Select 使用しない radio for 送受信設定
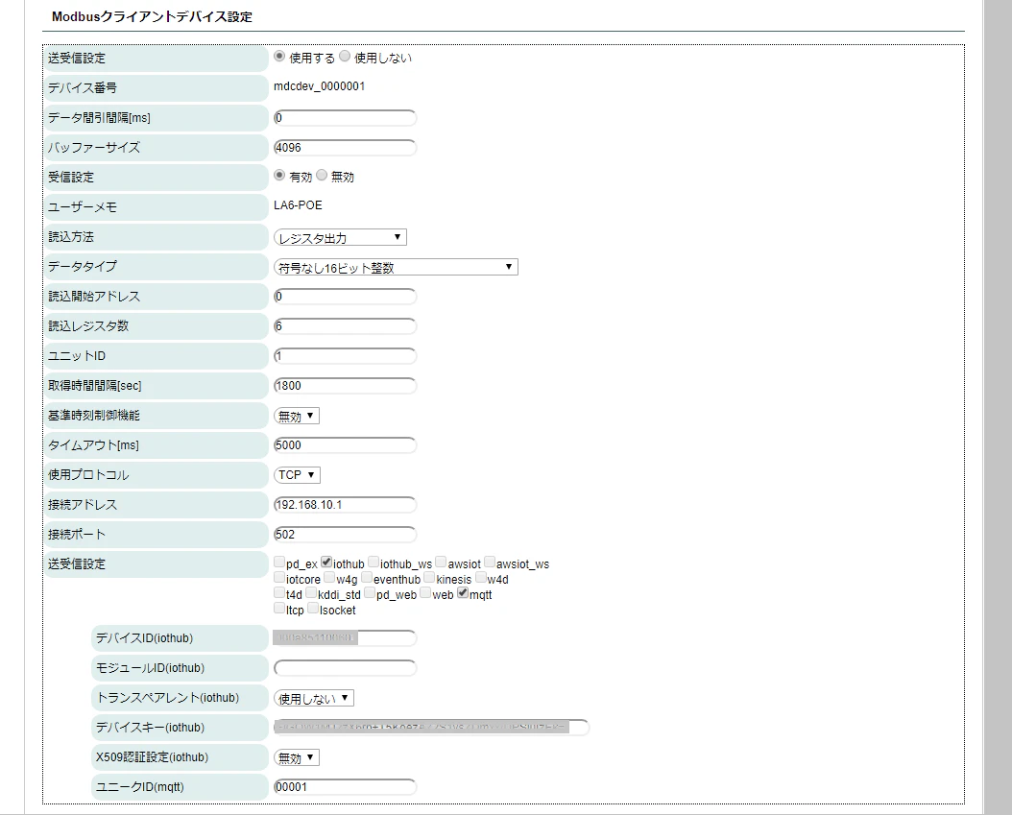 click(345, 57)
